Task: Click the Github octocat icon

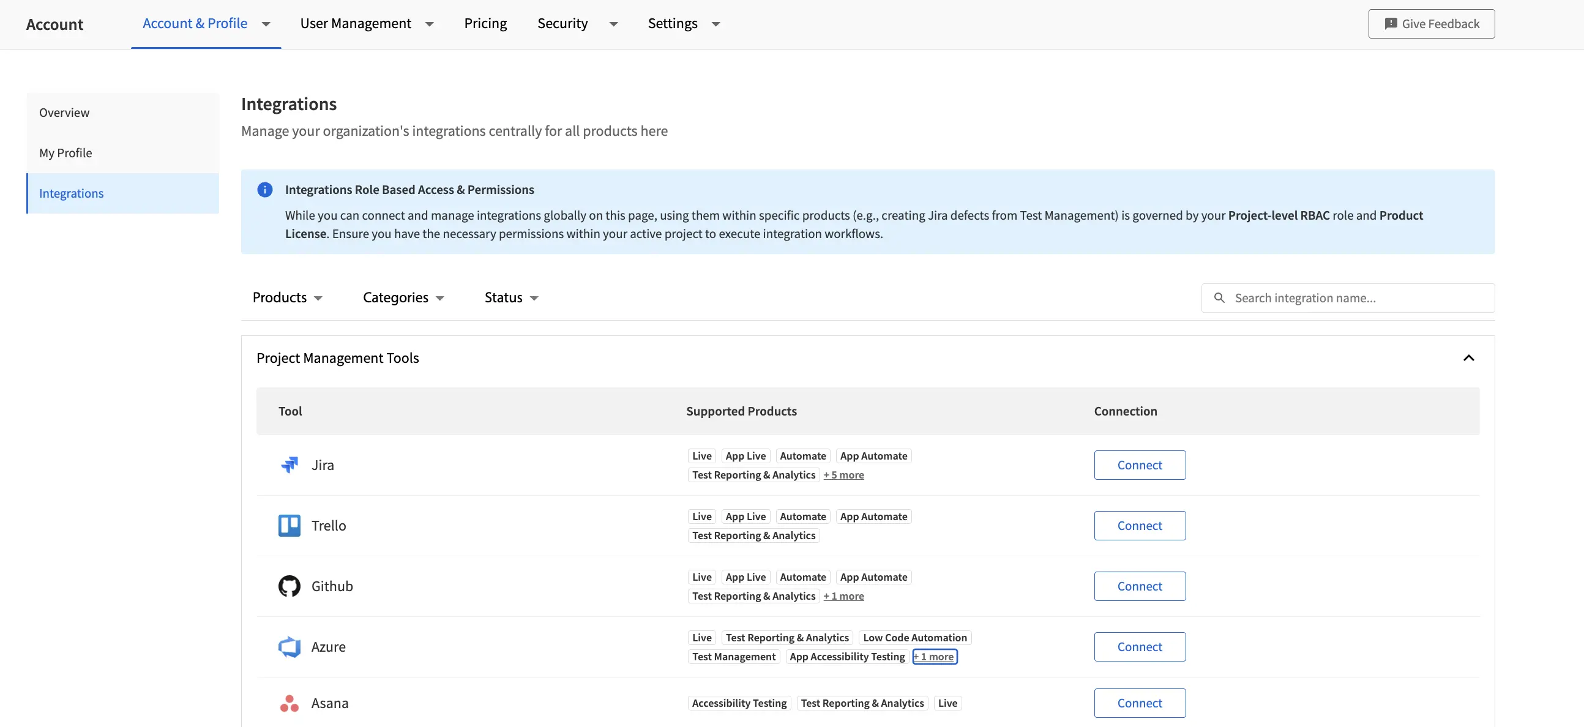Action: coord(290,586)
